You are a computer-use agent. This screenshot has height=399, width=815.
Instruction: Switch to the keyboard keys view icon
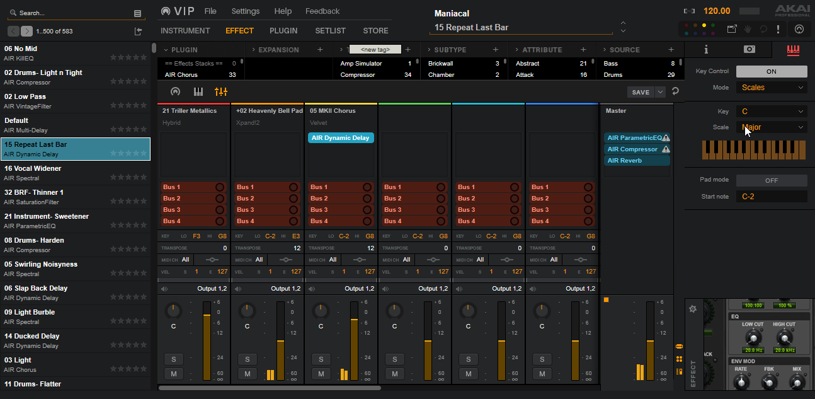pos(198,92)
